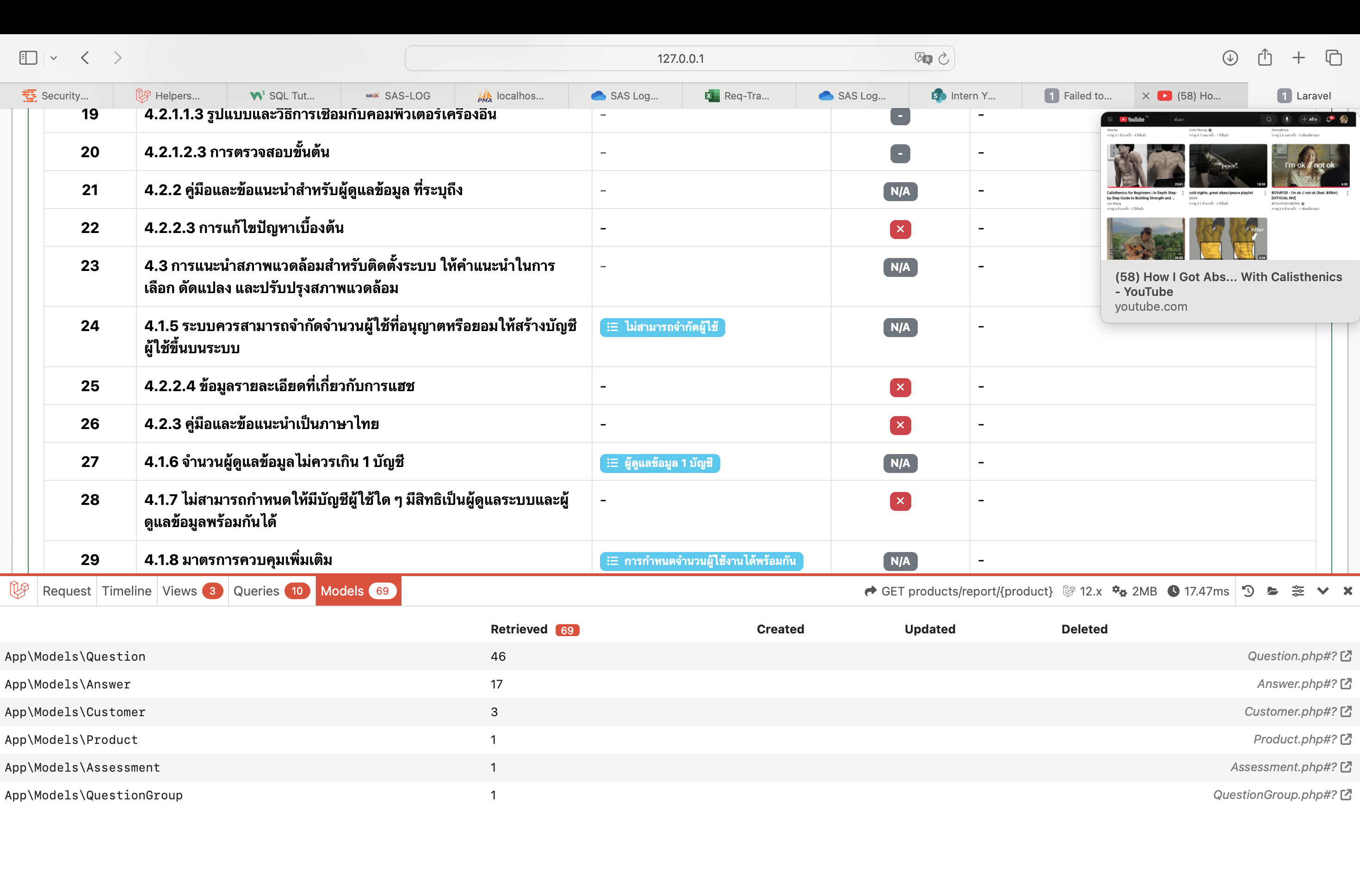
Task: Expand sidebar options dropdown chevron
Action: tap(54, 58)
